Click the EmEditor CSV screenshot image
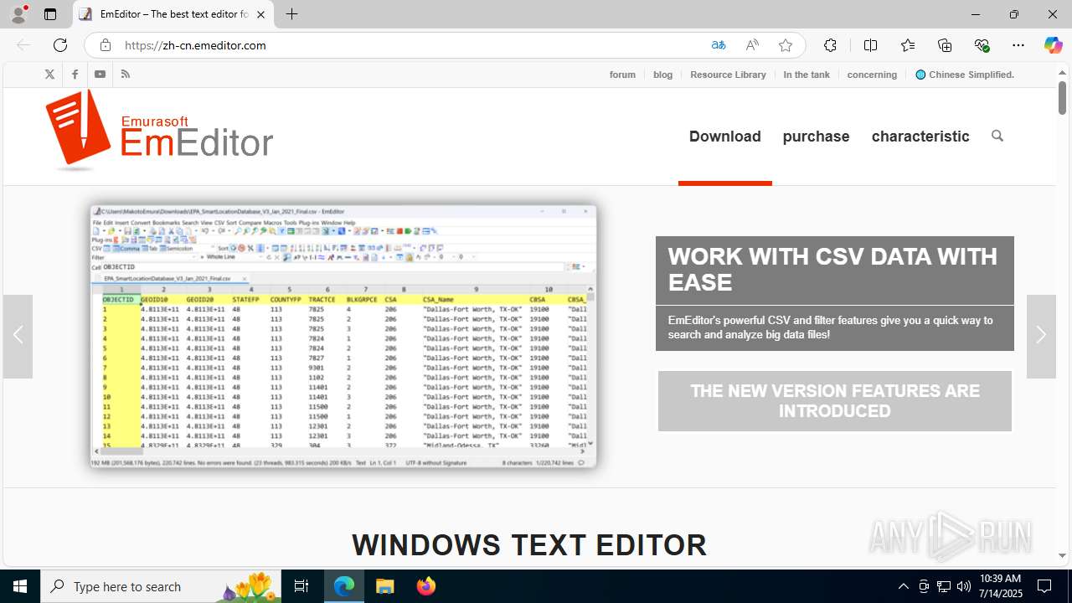Viewport: 1072px width, 603px height. (343, 336)
